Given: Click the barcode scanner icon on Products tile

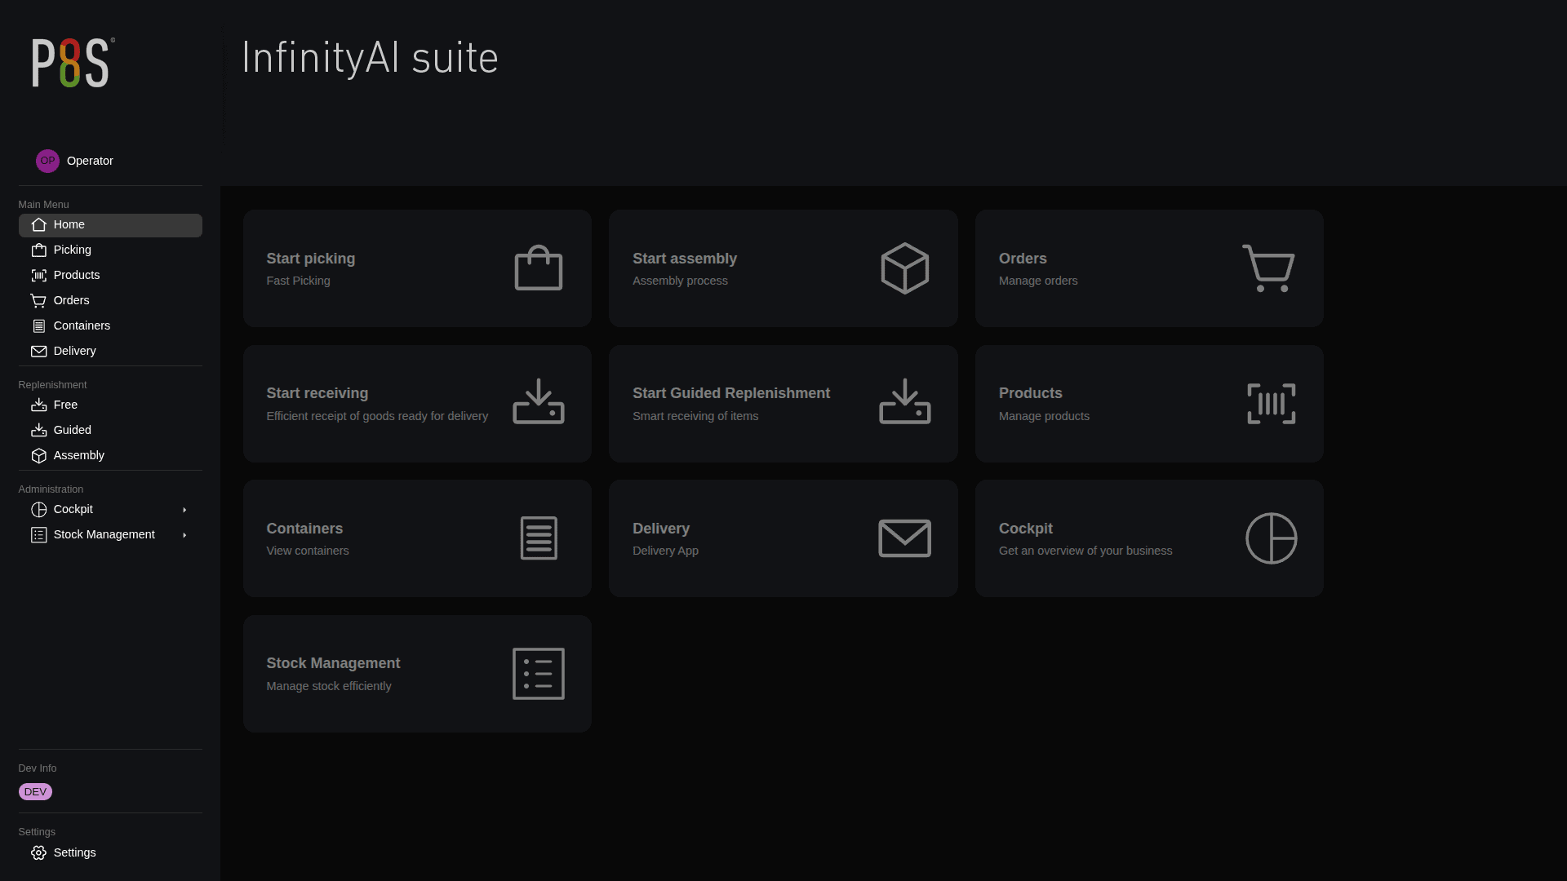Looking at the screenshot, I should point(1271,404).
